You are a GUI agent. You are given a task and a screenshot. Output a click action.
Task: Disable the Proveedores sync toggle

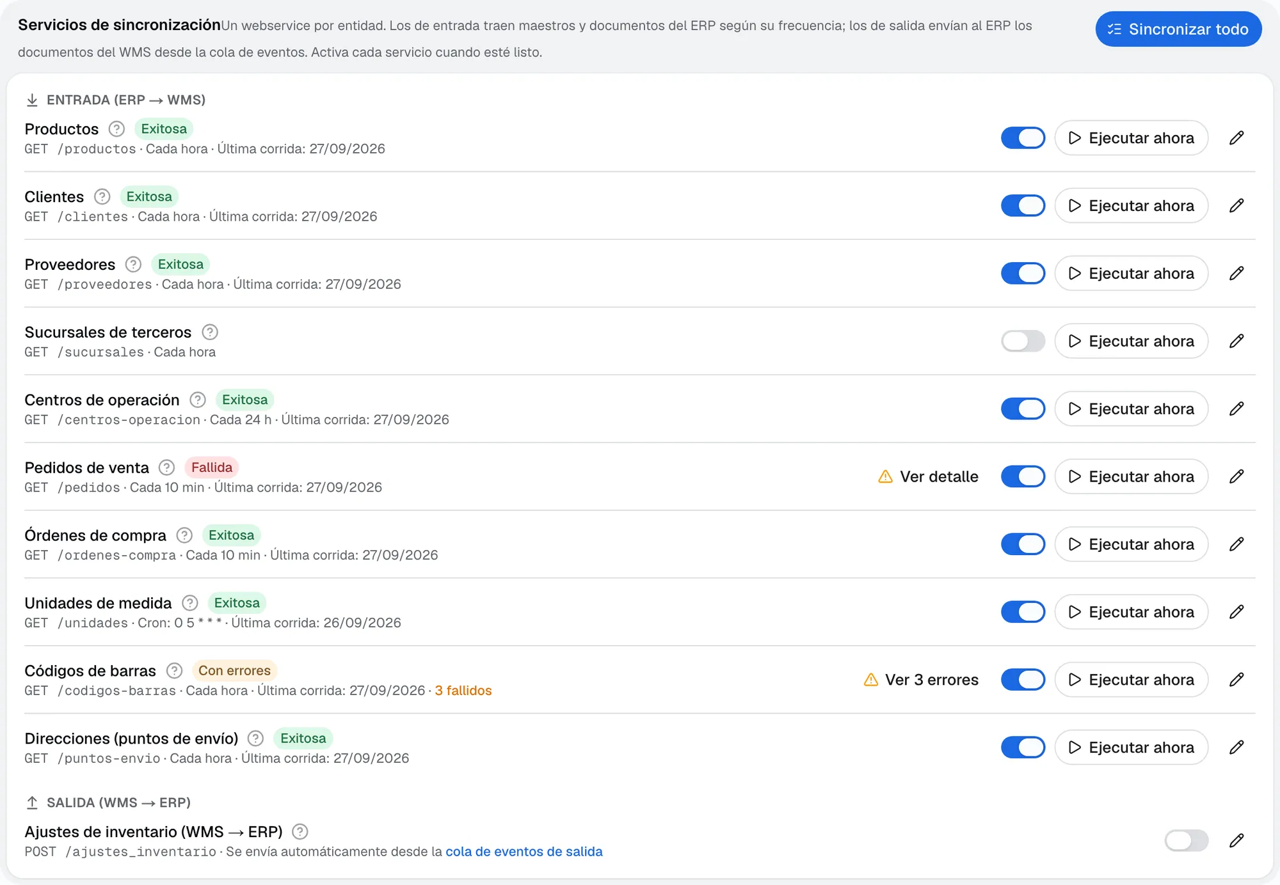(1023, 274)
